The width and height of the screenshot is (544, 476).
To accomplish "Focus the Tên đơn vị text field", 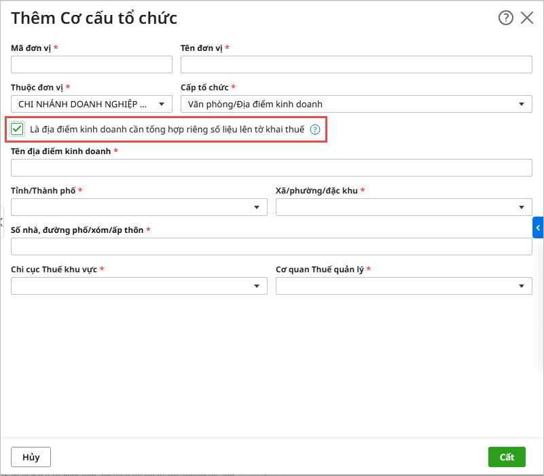I will tap(356, 65).
